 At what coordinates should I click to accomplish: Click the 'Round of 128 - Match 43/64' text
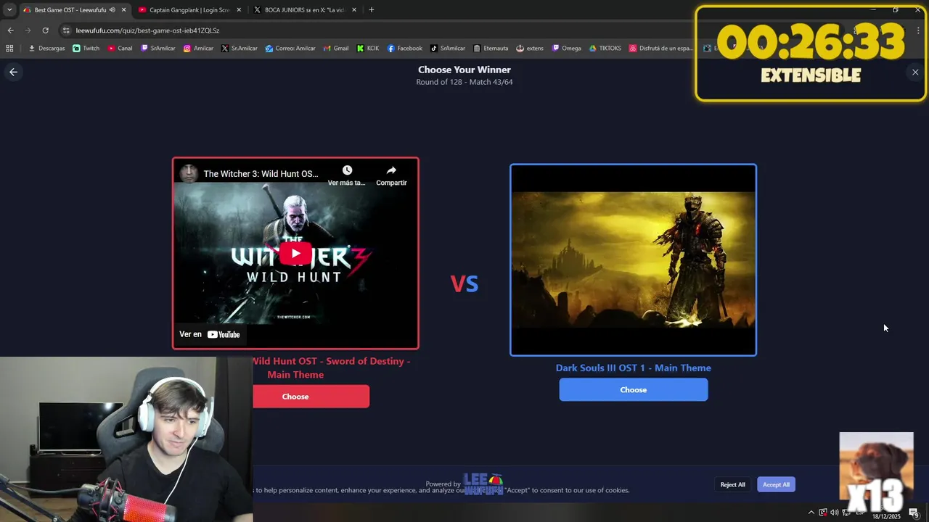[464, 82]
